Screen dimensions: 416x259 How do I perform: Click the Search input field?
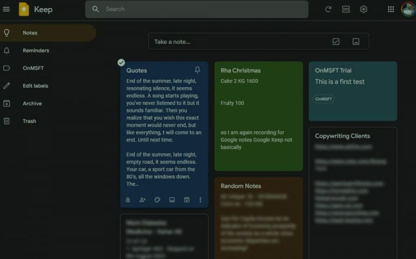[197, 9]
